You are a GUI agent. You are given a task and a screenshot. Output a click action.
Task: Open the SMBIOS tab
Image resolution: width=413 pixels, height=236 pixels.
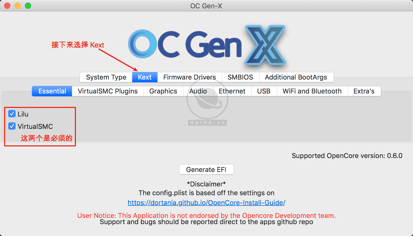tap(240, 77)
